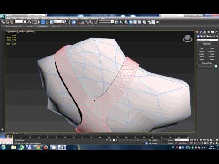
Task: Select the Select and Rotate tool
Action: point(47,22)
